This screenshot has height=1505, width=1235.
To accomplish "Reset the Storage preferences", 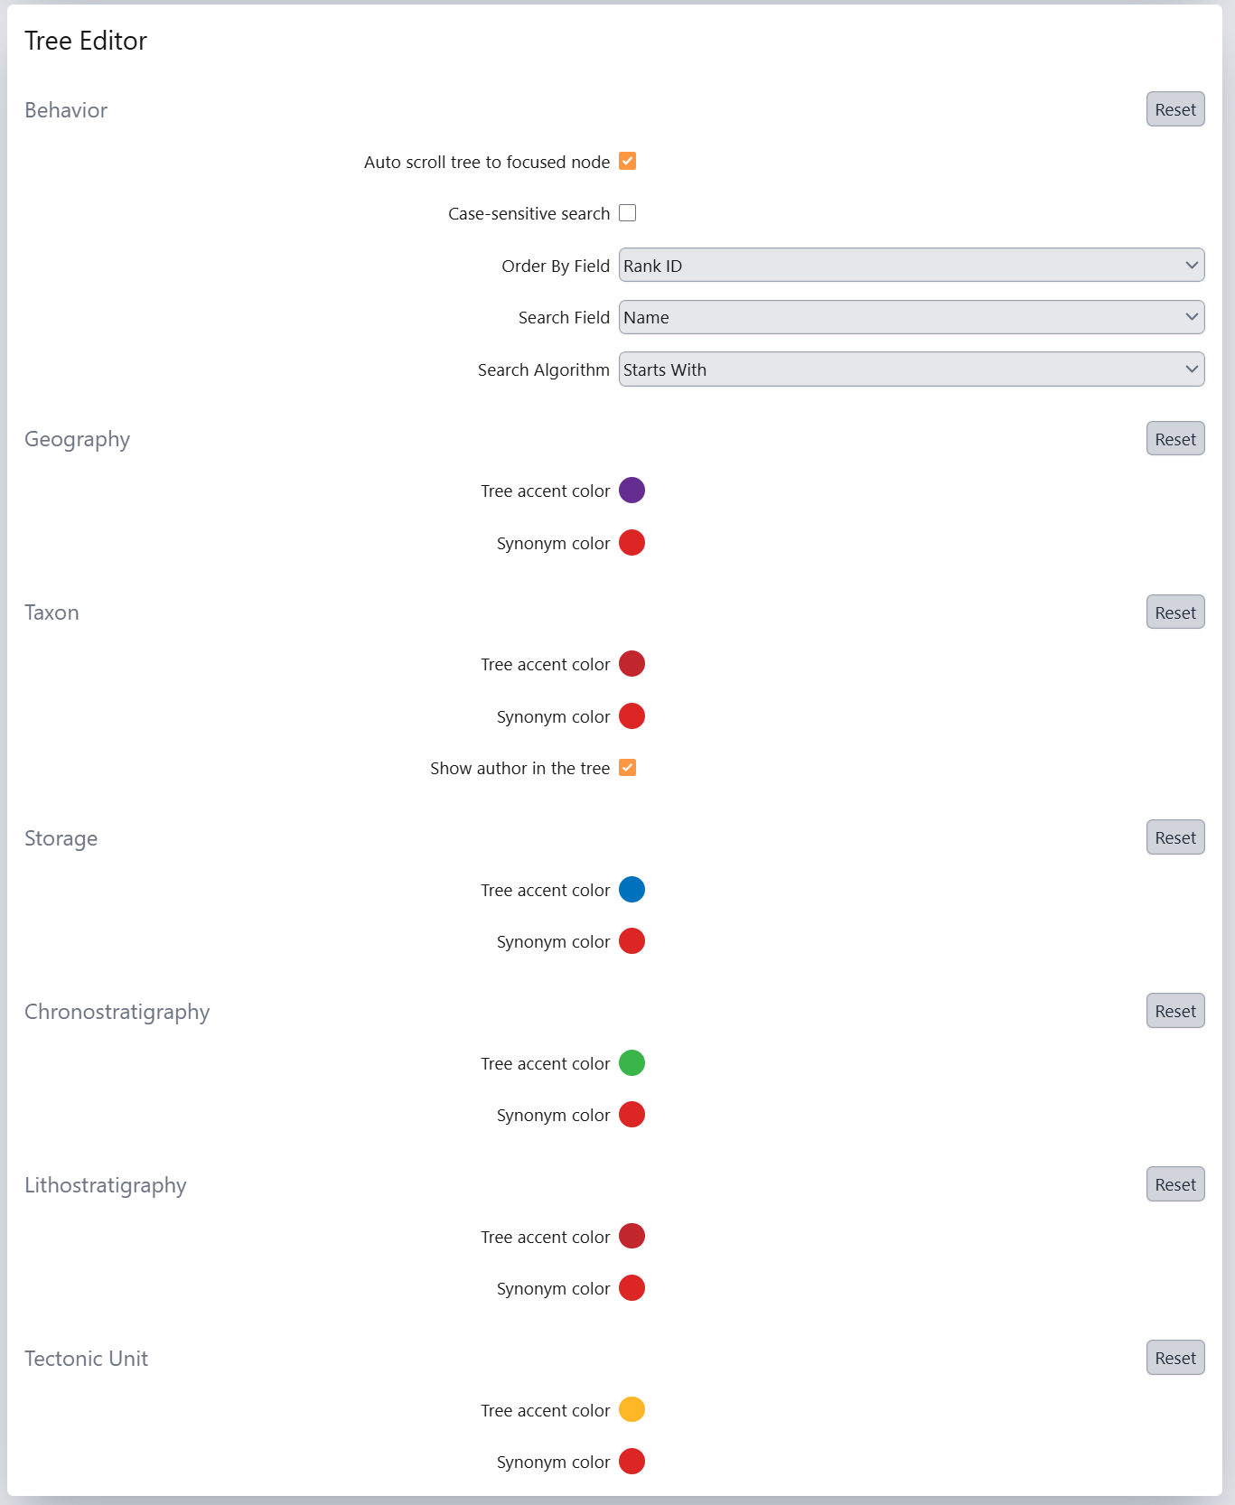I will pos(1174,837).
